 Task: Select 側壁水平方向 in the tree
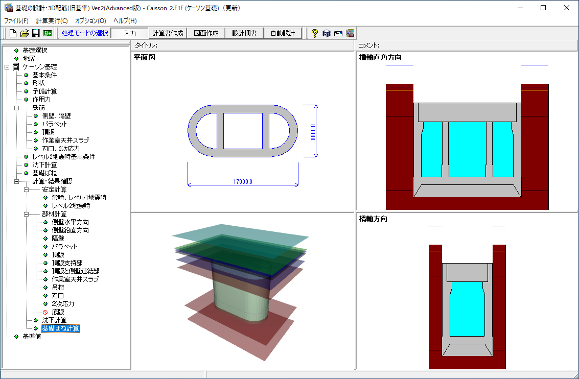pyautogui.click(x=70, y=222)
